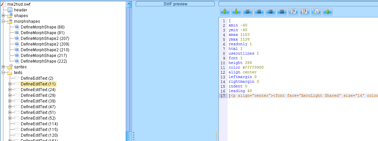Screen dimensions: 378x141
Task: Apply justify text alignment
Action: point(282,11)
